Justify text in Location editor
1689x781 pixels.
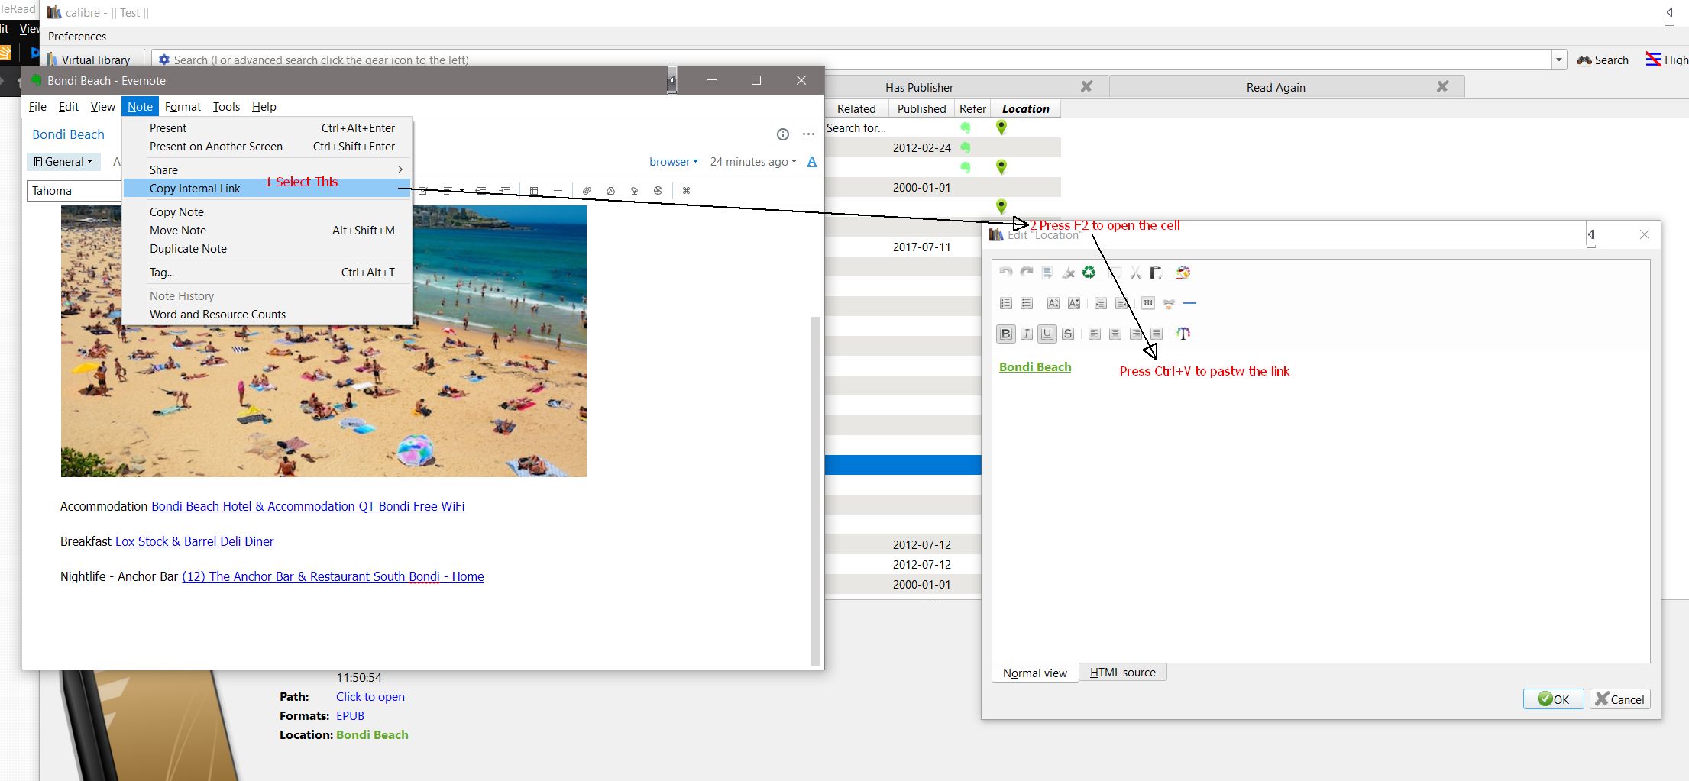pyautogui.click(x=1157, y=334)
